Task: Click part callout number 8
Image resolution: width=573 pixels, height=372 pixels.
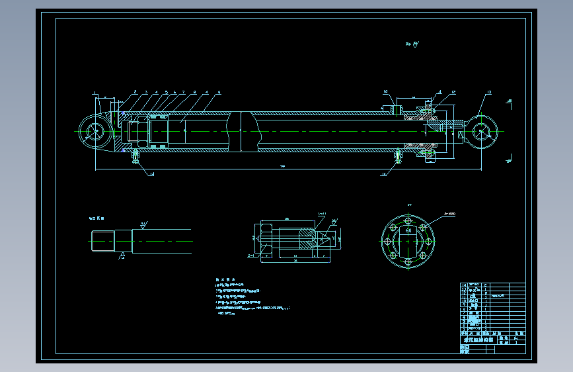Action: [x=194, y=92]
